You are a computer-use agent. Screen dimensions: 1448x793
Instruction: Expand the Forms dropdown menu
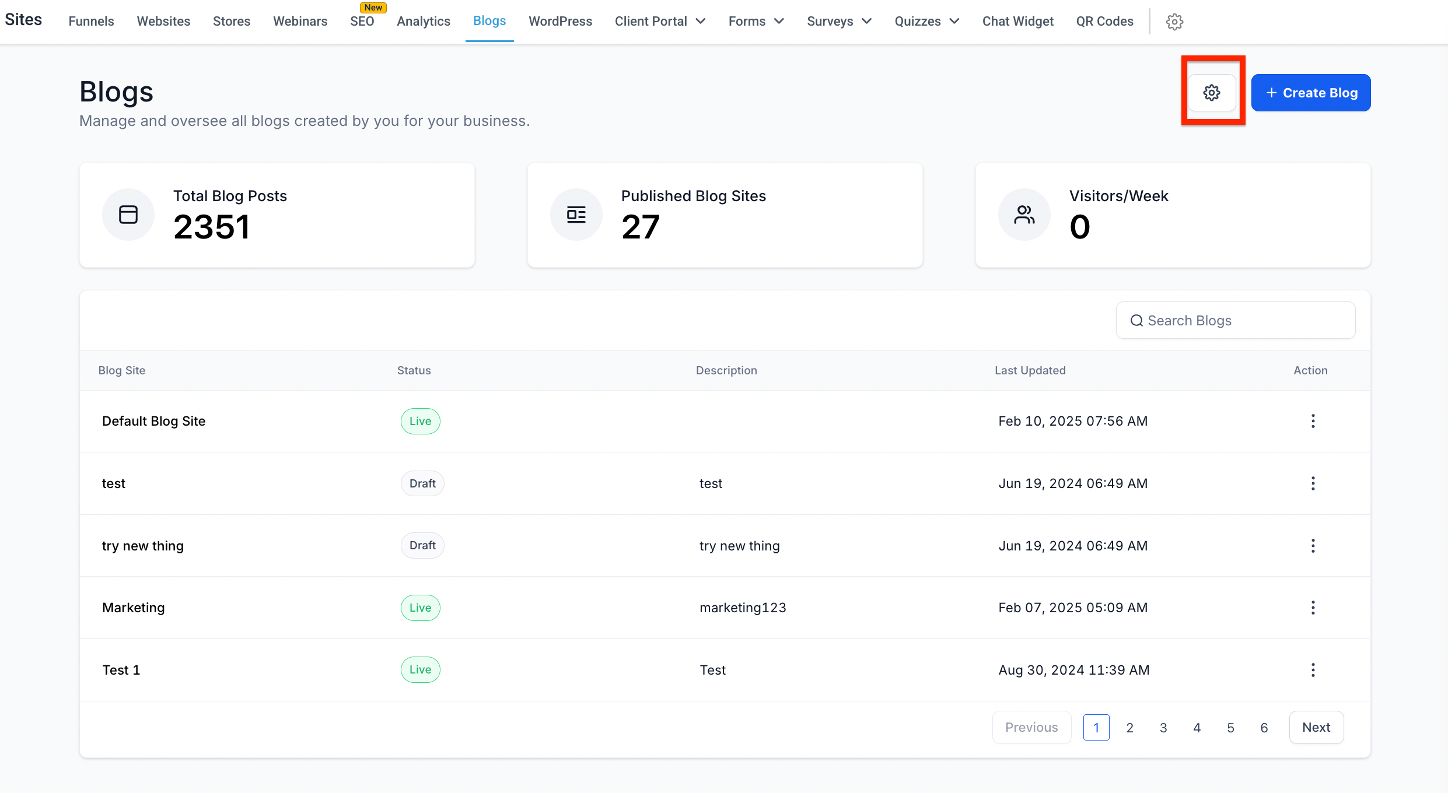(756, 22)
